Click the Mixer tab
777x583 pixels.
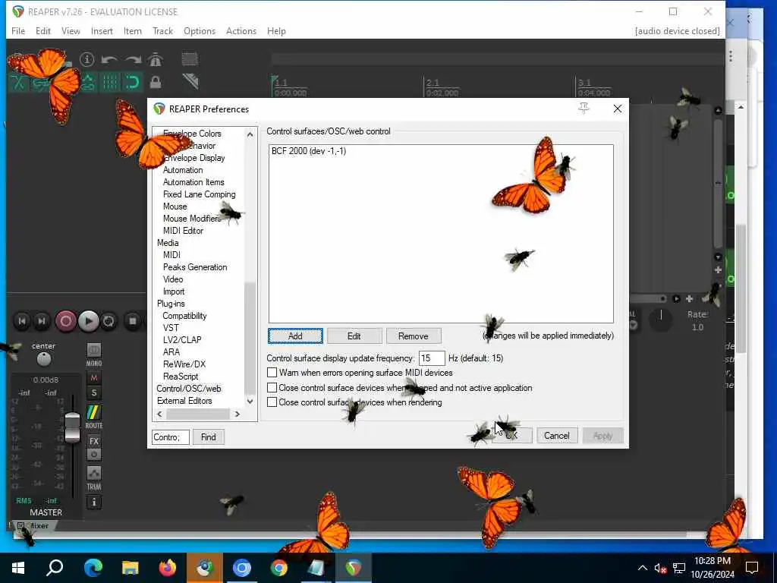(x=35, y=525)
